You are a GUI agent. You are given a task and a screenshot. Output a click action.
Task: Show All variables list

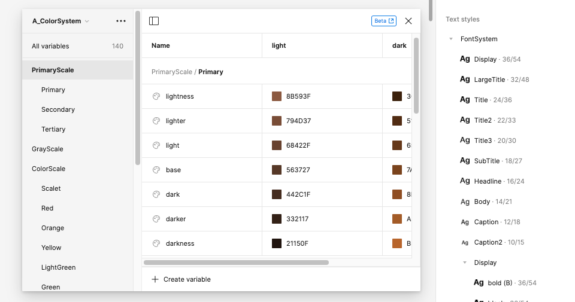point(50,46)
